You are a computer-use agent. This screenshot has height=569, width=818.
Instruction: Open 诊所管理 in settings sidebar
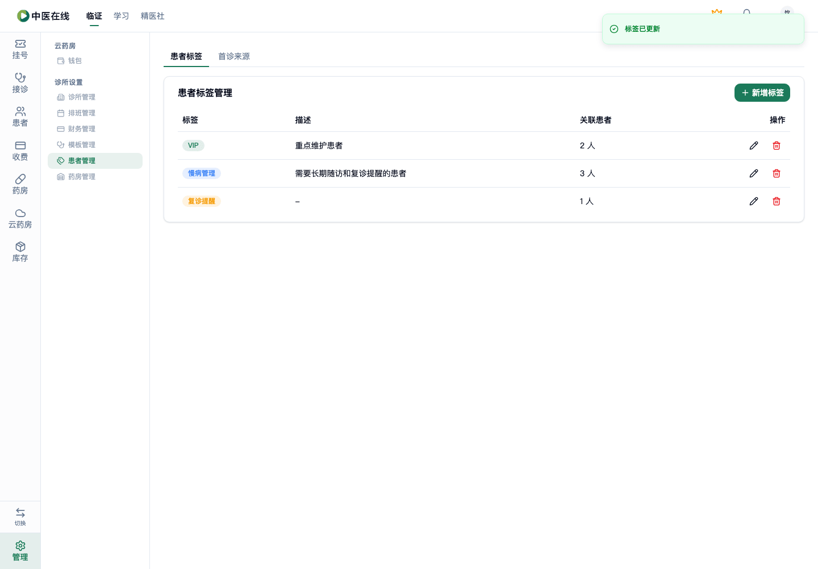point(95,97)
